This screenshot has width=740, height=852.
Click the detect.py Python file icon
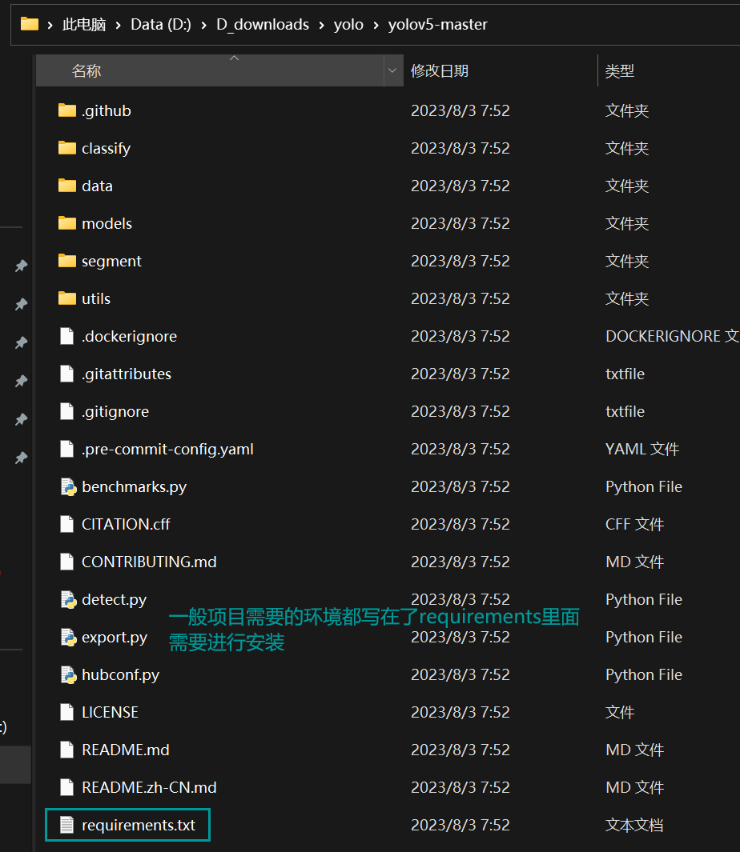[x=68, y=600]
